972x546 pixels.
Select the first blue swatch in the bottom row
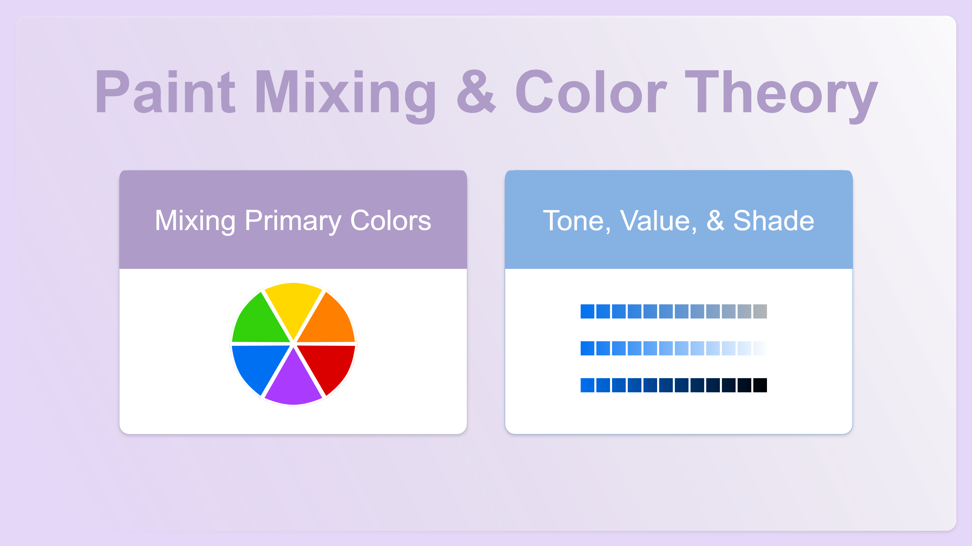588,385
